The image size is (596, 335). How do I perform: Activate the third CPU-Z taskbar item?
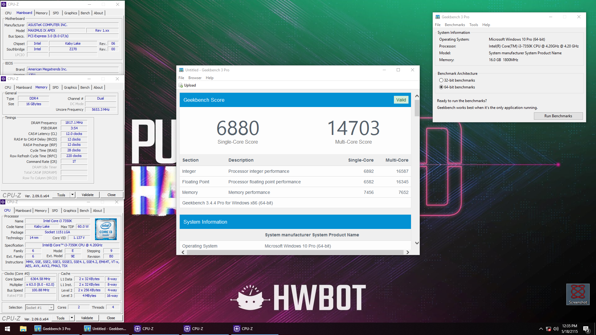coord(255,329)
